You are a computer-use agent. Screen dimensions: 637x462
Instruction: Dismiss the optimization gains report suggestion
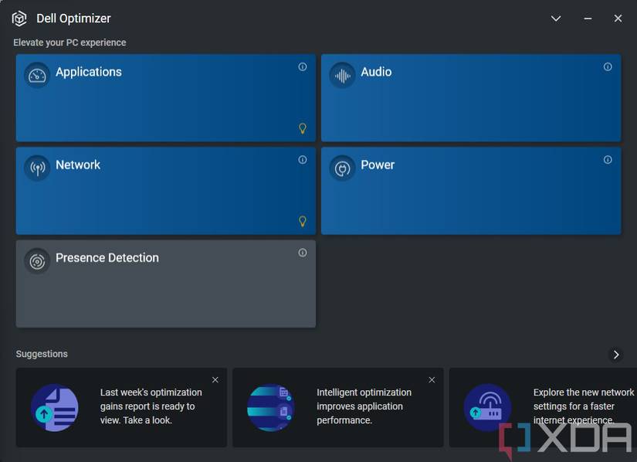point(215,379)
